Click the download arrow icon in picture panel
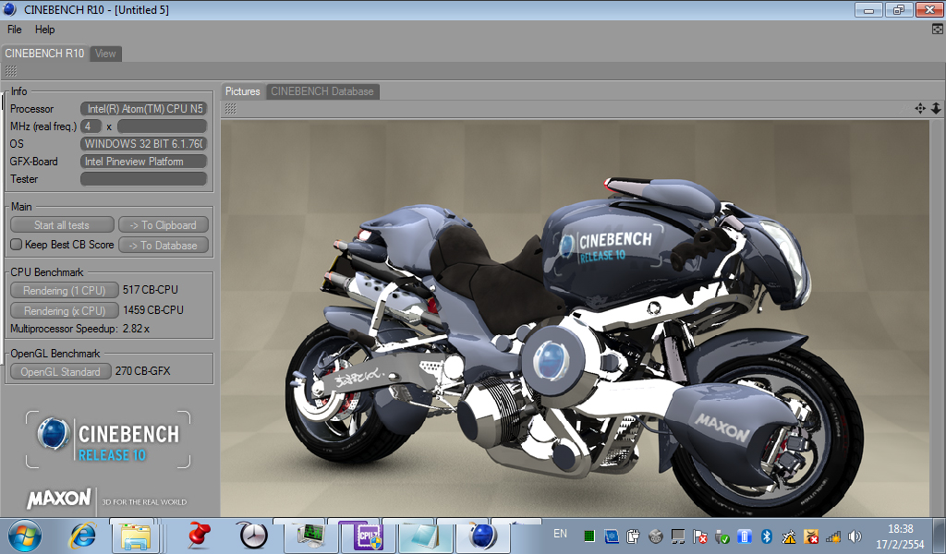 click(x=935, y=108)
